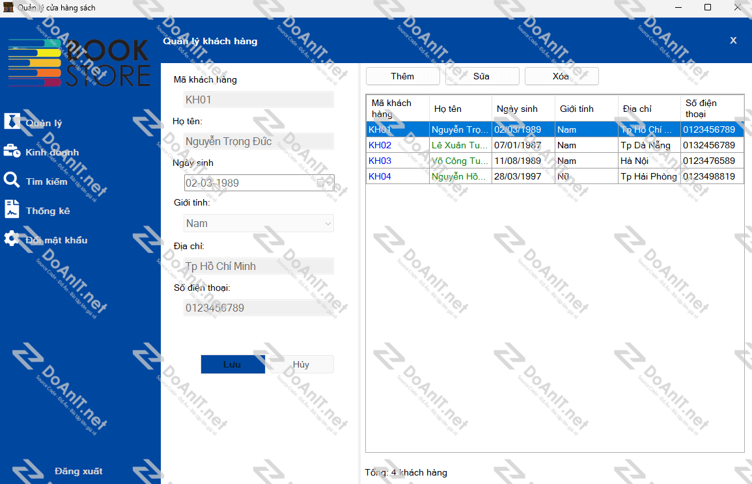The height and width of the screenshot is (484, 752).
Task: Click the Nữ gender cell
Action: [587, 176]
